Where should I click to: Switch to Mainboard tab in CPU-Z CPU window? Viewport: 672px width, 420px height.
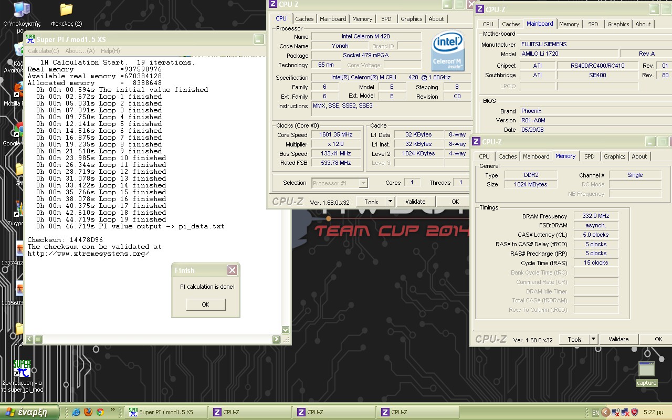[x=333, y=19]
